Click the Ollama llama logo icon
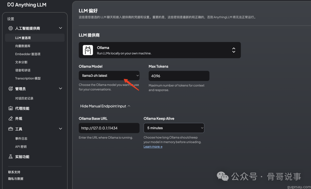311x189 pixels. coord(88,50)
